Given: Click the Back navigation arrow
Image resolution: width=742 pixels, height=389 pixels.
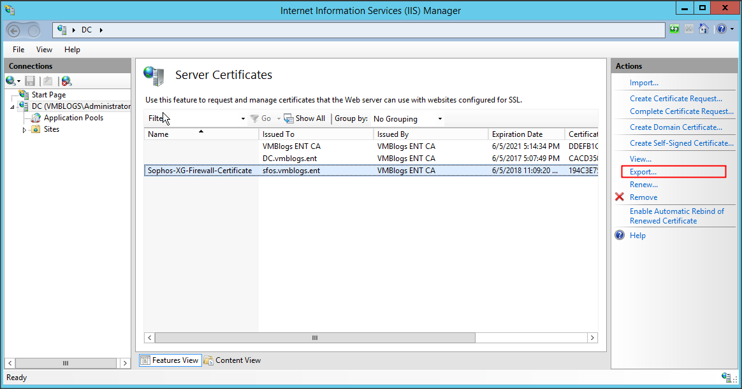Looking at the screenshot, I should 15,30.
